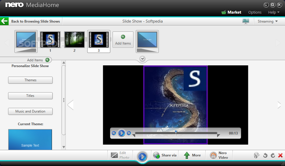
Task: Go to next slide with right preview arrow
Action: (x=279, y=105)
